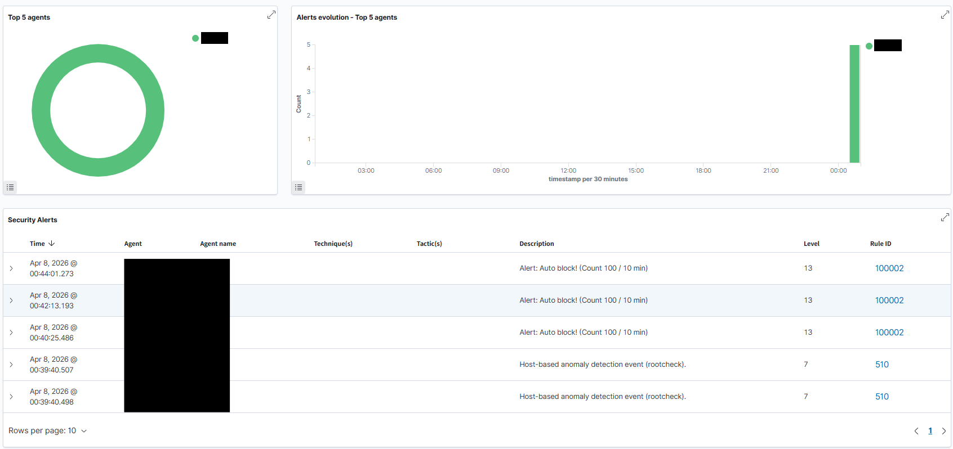Toggle legend list in Top 5 agents panel
953x449 pixels.
coord(10,187)
